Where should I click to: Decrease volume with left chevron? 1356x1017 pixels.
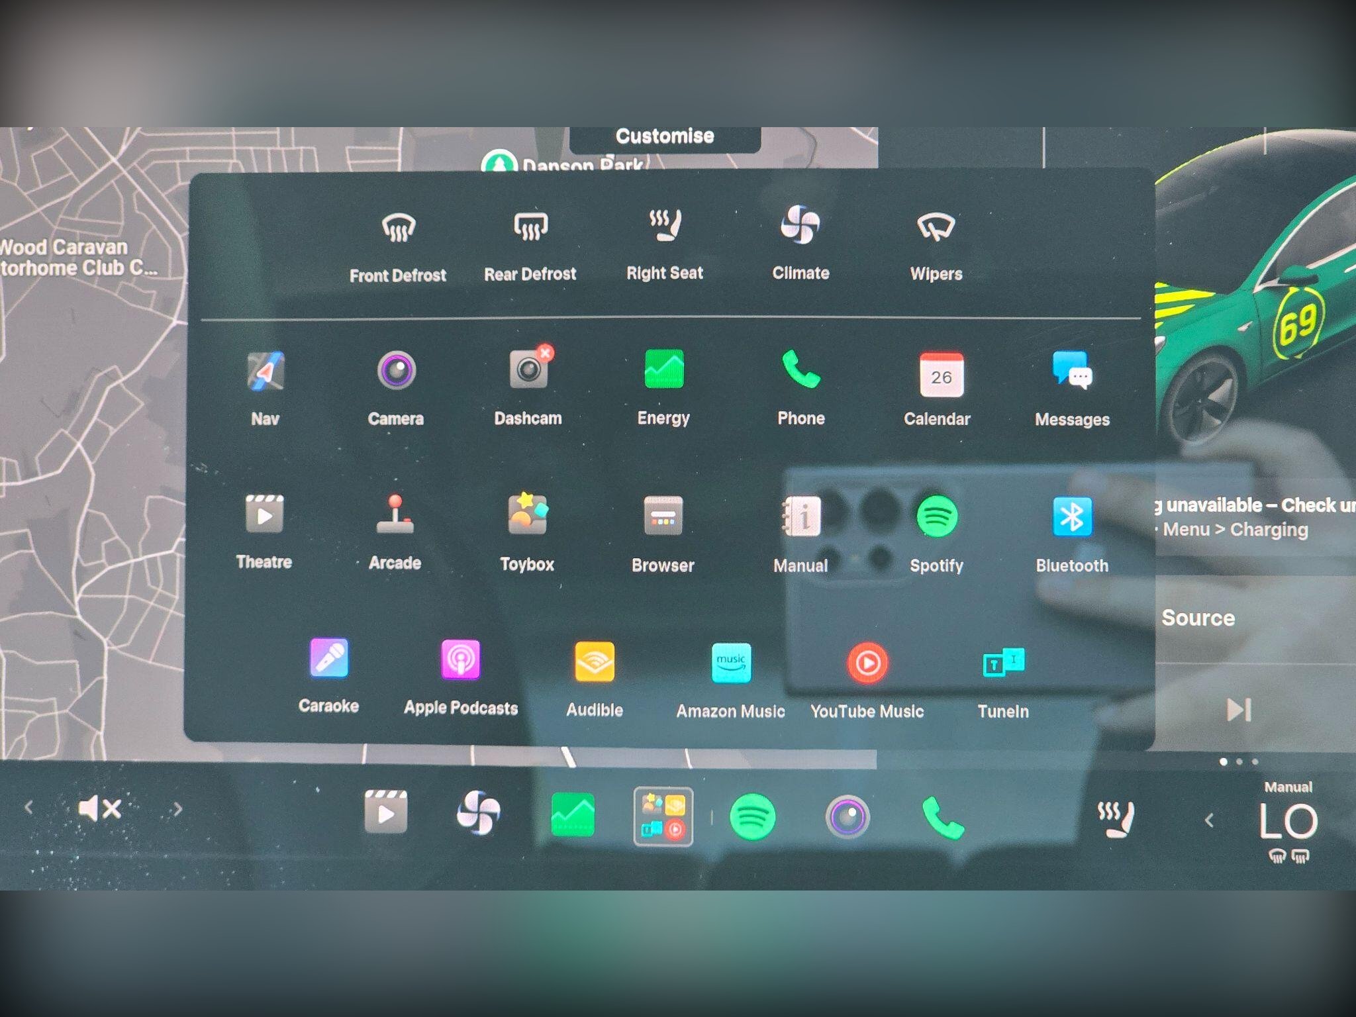click(29, 808)
